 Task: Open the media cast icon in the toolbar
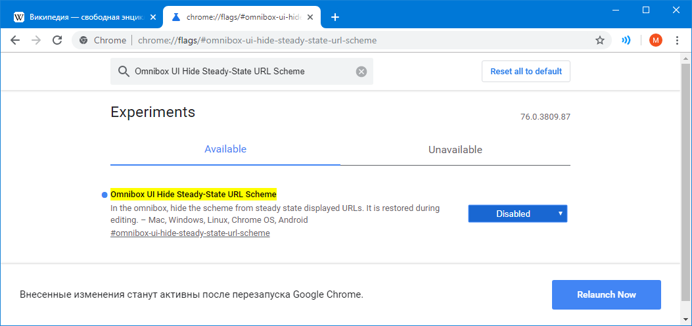[x=626, y=41]
